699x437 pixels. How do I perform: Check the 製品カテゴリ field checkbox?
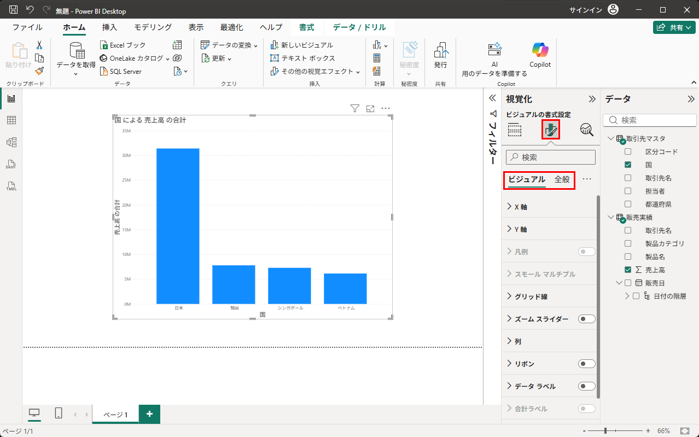pyautogui.click(x=628, y=243)
